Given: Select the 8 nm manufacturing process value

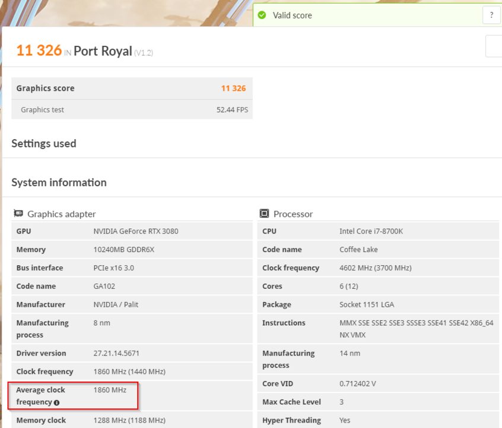Looking at the screenshot, I should pyautogui.click(x=101, y=323).
